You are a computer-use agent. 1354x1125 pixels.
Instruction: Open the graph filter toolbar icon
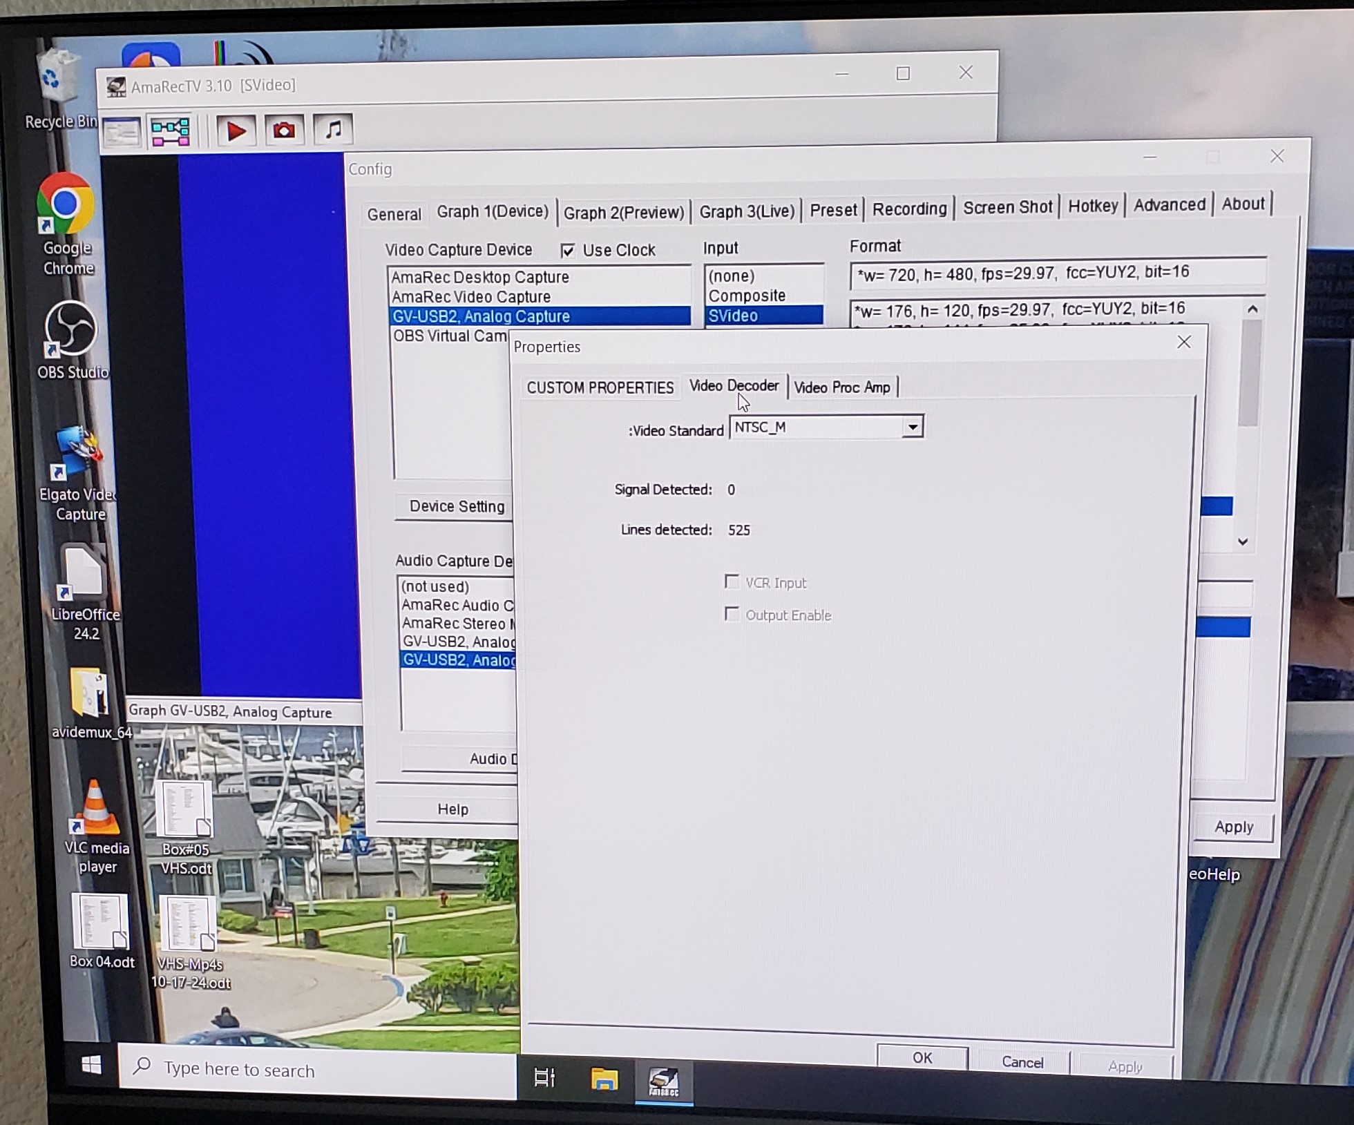pos(170,131)
